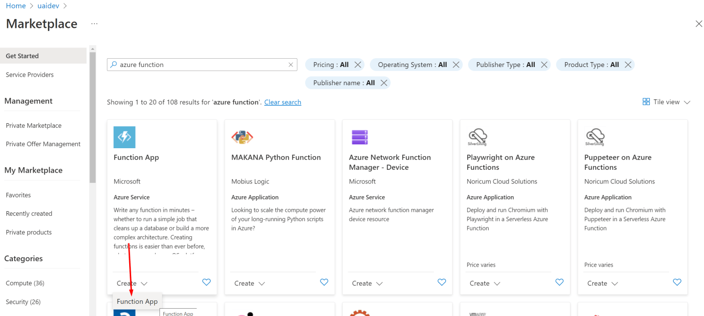Image resolution: width=704 pixels, height=316 pixels.
Task: Remove the Pricing filter with its X
Action: pyautogui.click(x=358, y=65)
